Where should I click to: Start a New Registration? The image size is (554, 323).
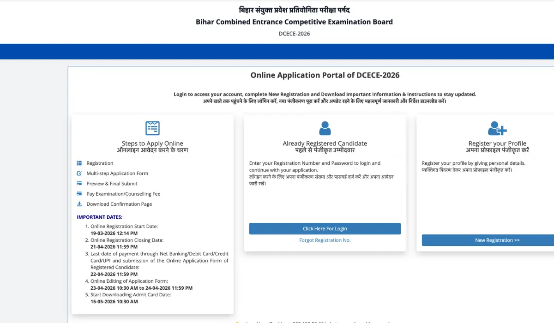(x=497, y=240)
